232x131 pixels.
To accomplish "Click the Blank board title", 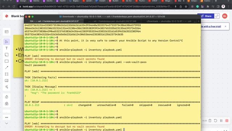I will click(x=17, y=16).
